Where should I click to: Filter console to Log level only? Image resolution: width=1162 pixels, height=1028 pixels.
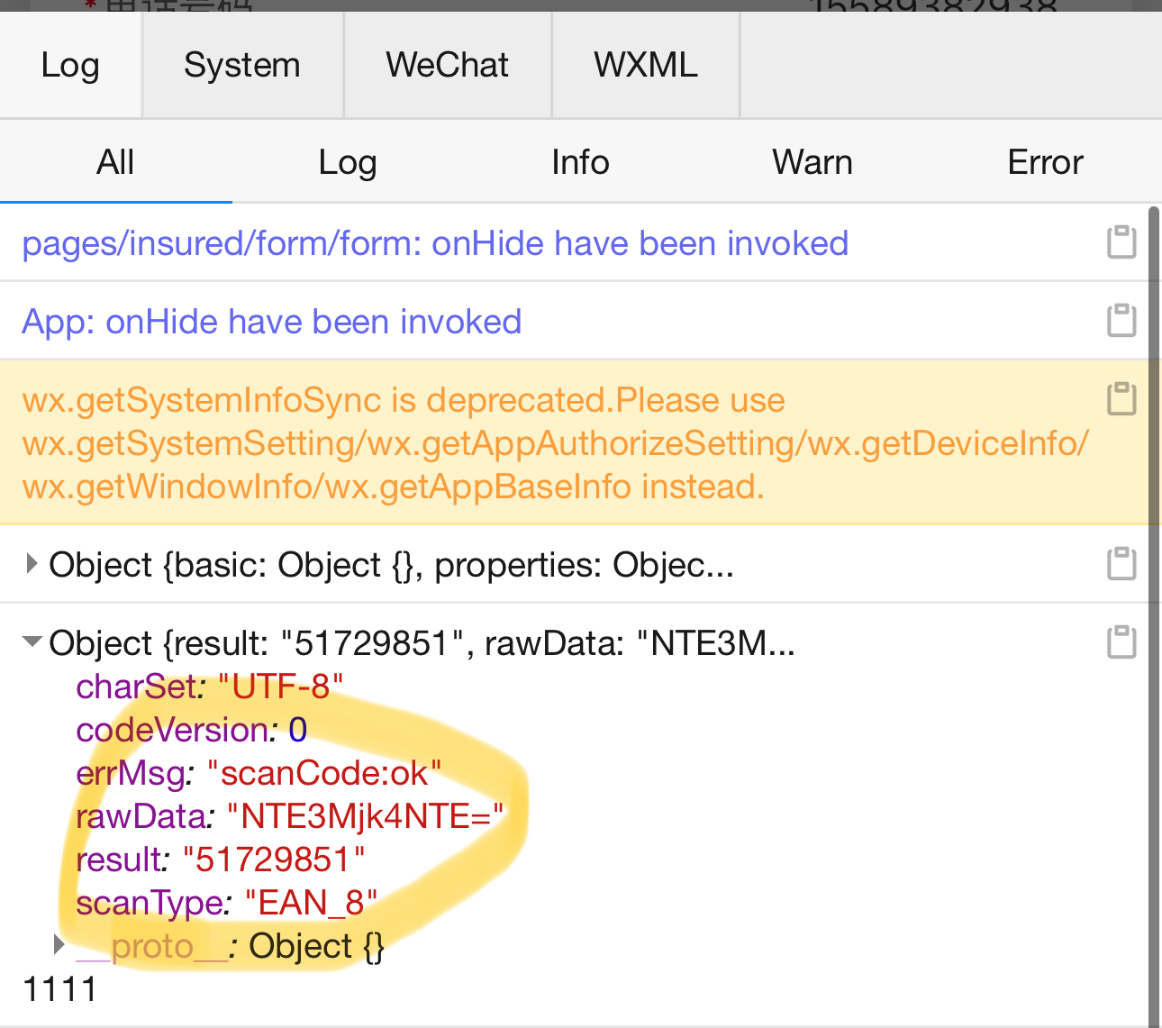pyautogui.click(x=348, y=162)
